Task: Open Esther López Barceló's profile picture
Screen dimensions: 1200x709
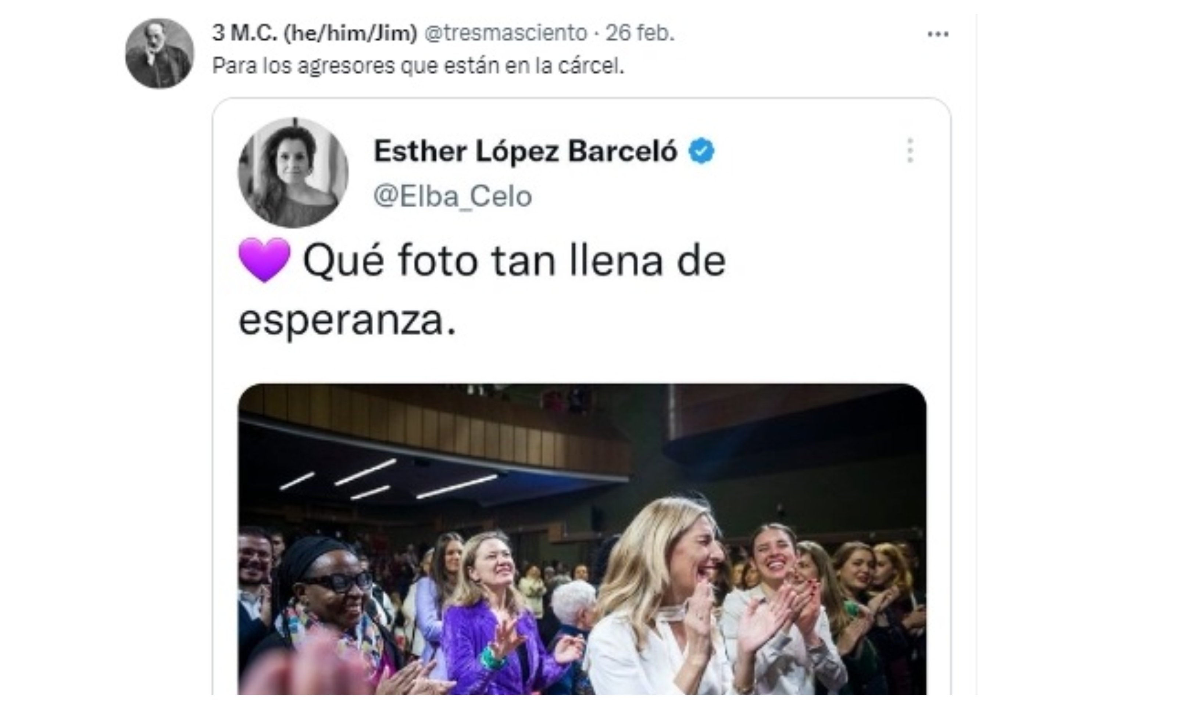Action: click(x=293, y=172)
